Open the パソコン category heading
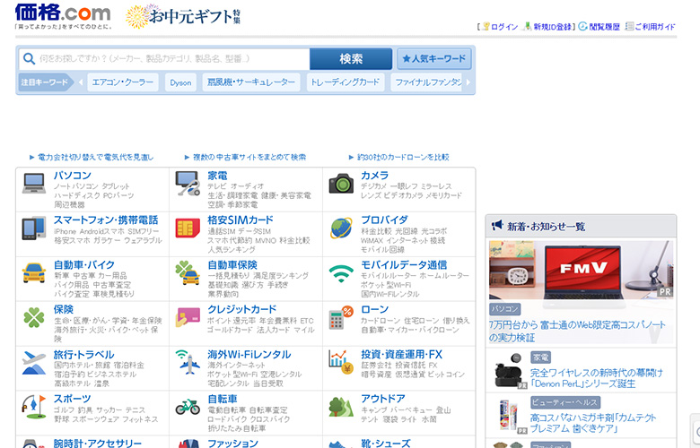The image size is (700, 448). pyautogui.click(x=73, y=176)
